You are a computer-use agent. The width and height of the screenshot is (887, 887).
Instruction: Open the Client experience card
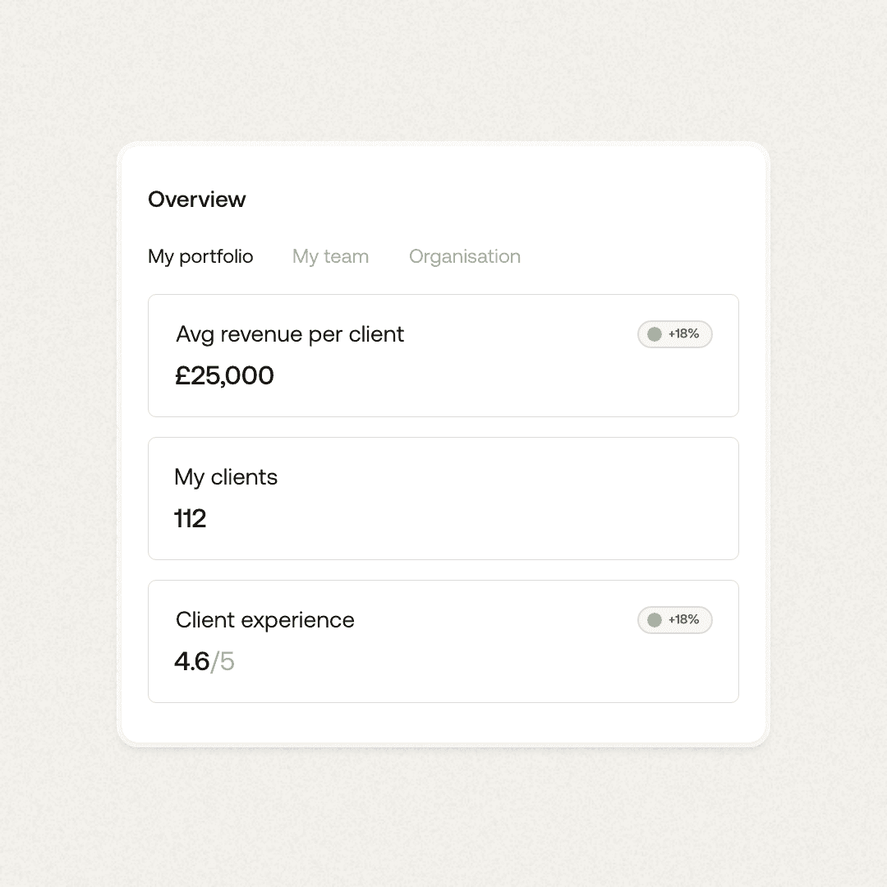click(443, 641)
